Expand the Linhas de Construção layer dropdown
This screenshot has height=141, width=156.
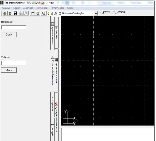96,14
